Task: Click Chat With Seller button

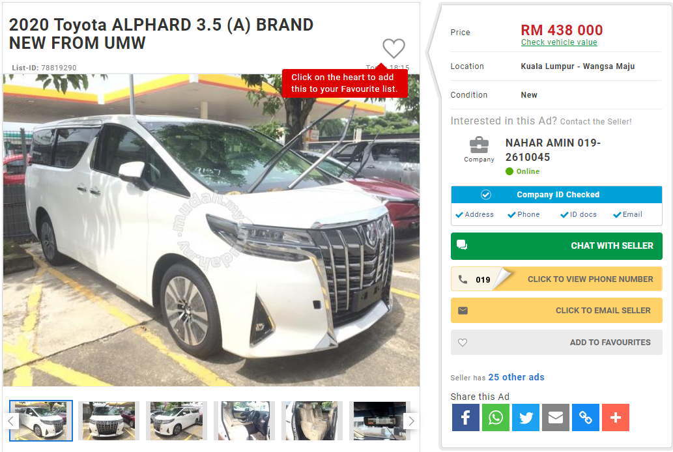Action: (556, 246)
